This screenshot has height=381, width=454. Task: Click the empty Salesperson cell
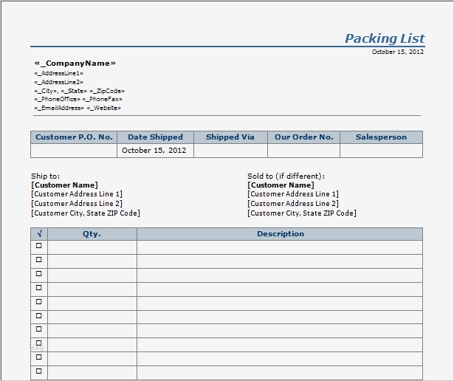382,151
